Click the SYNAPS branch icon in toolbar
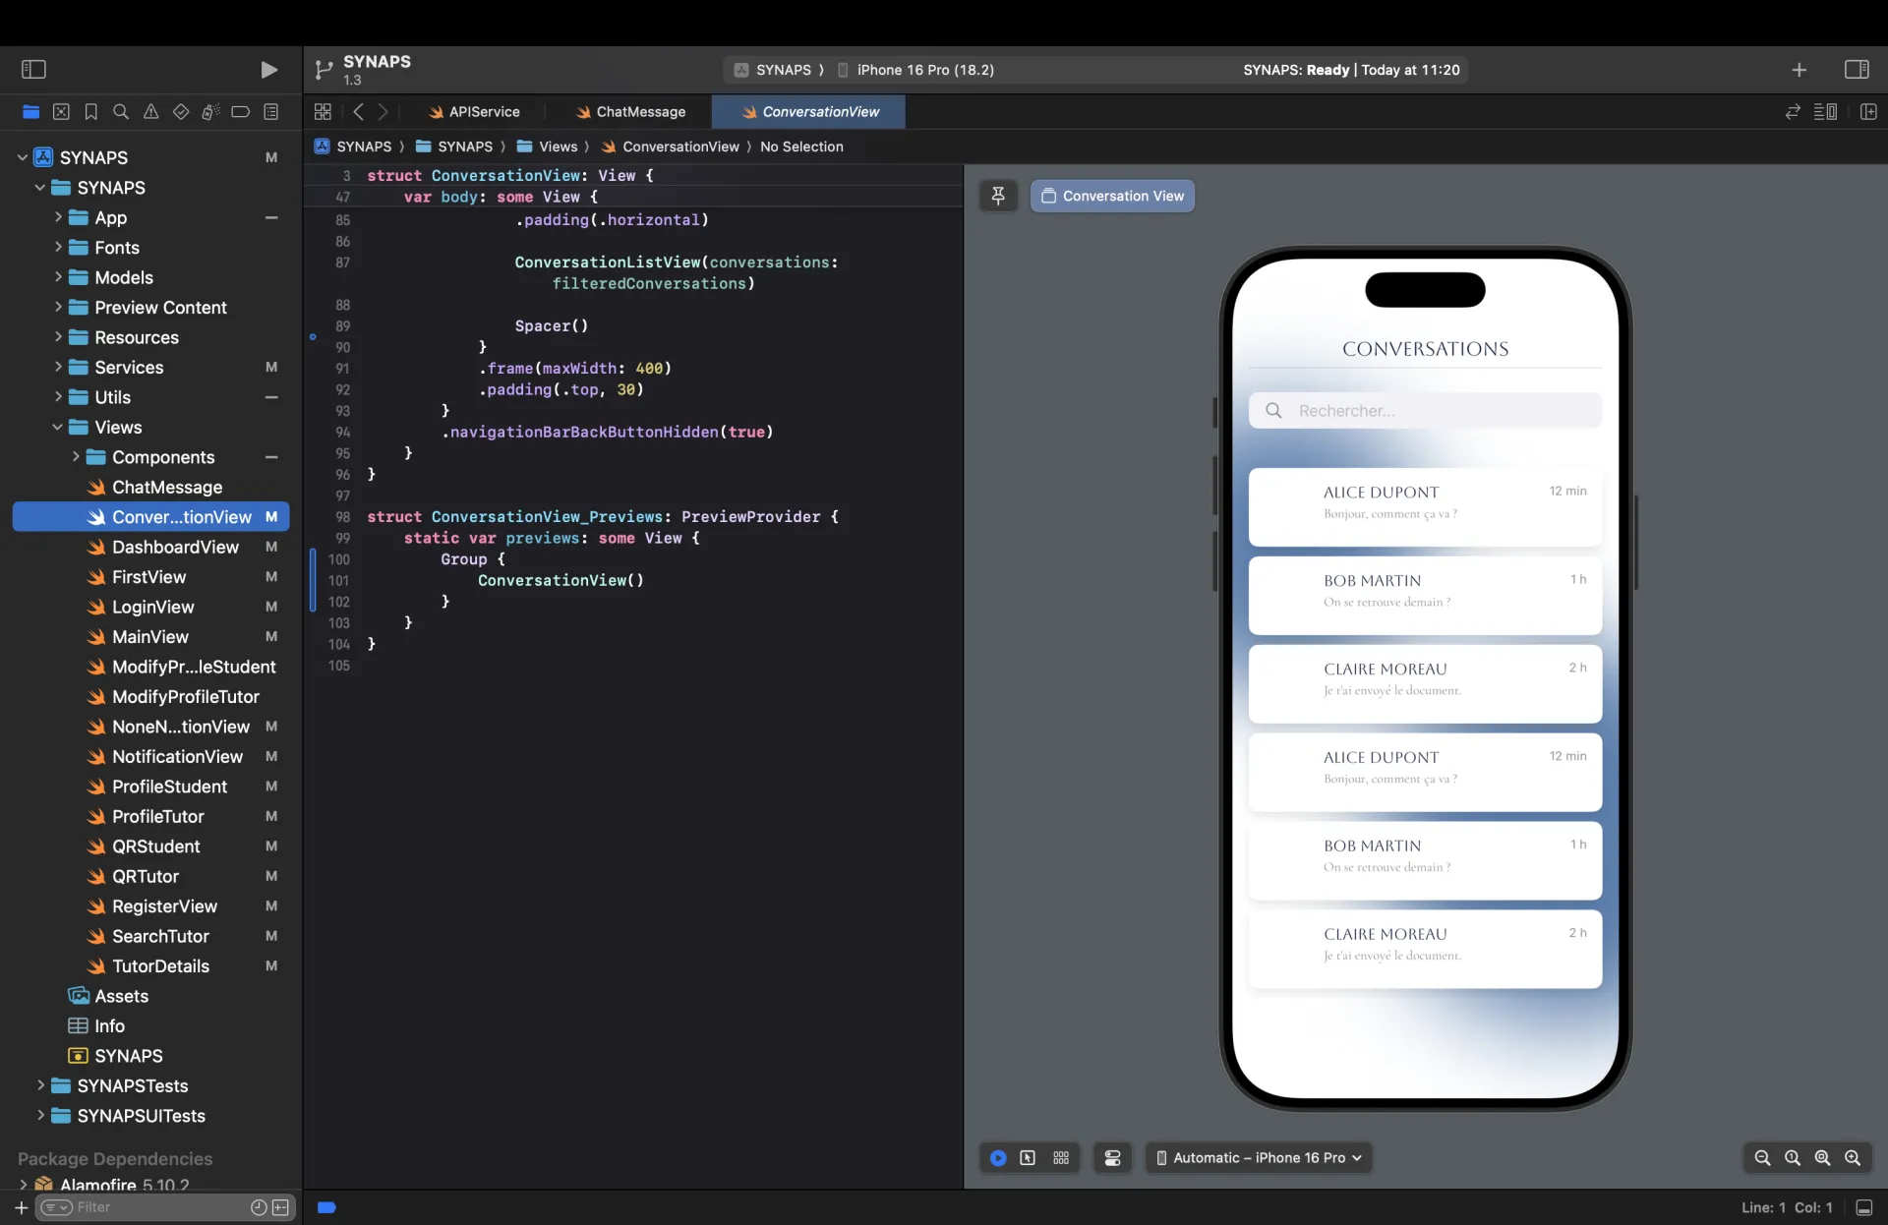The height and width of the screenshot is (1225, 1888). [x=324, y=70]
